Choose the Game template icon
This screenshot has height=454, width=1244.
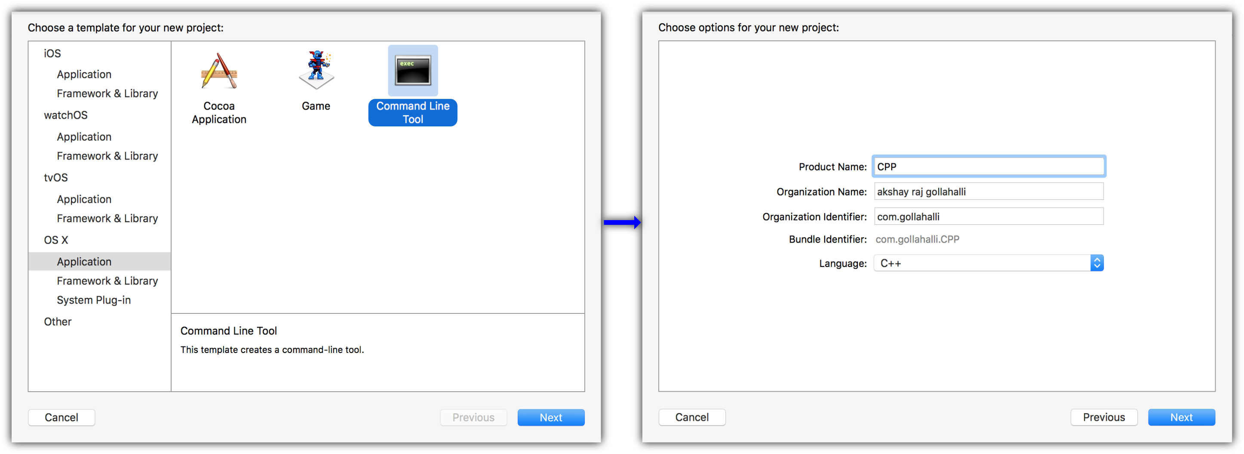316,70
